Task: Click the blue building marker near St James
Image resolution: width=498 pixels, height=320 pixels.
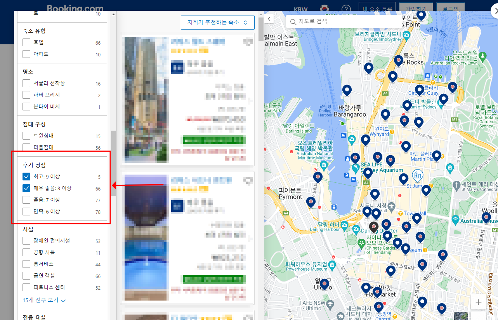Action: pyautogui.click(x=417, y=175)
